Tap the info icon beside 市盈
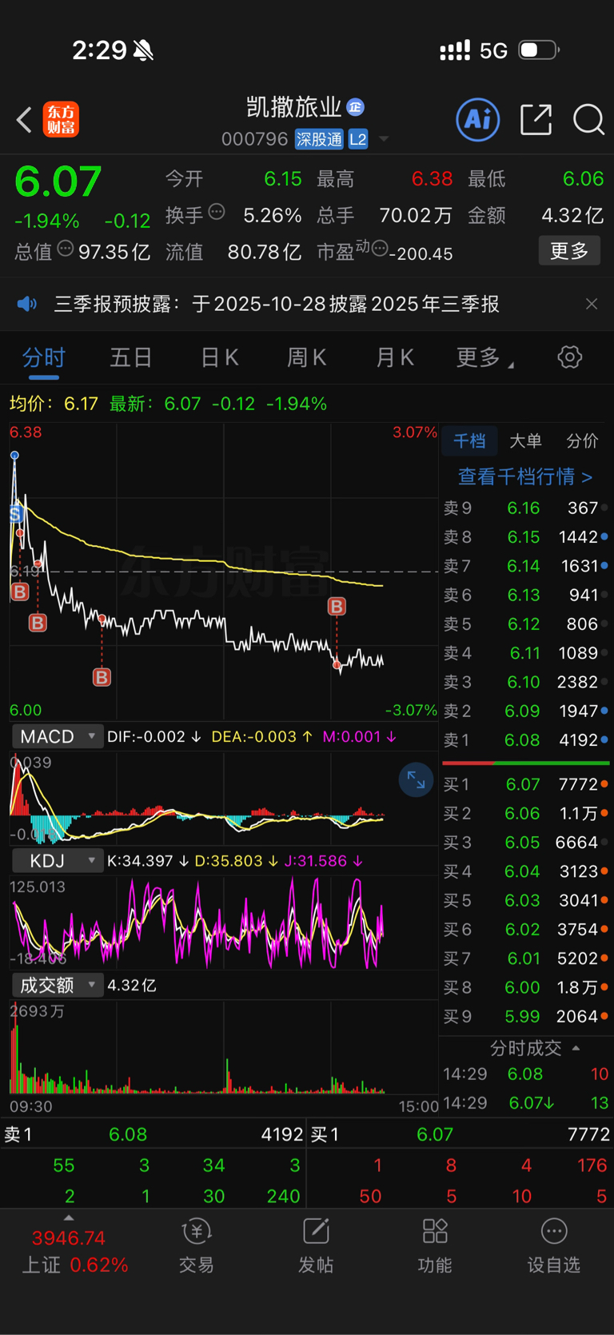Screen dimensions: 614x1335 (380, 249)
